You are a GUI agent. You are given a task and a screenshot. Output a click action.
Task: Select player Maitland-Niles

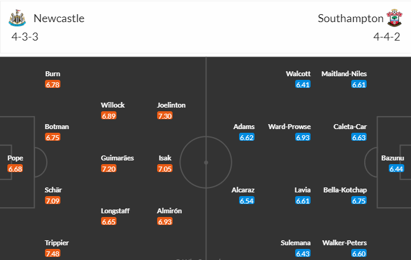[344, 74]
